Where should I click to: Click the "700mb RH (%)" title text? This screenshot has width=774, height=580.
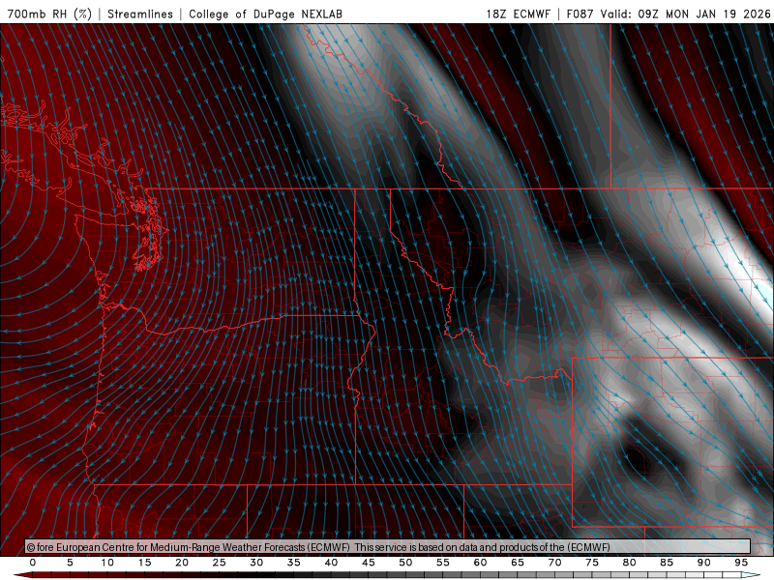(x=49, y=14)
